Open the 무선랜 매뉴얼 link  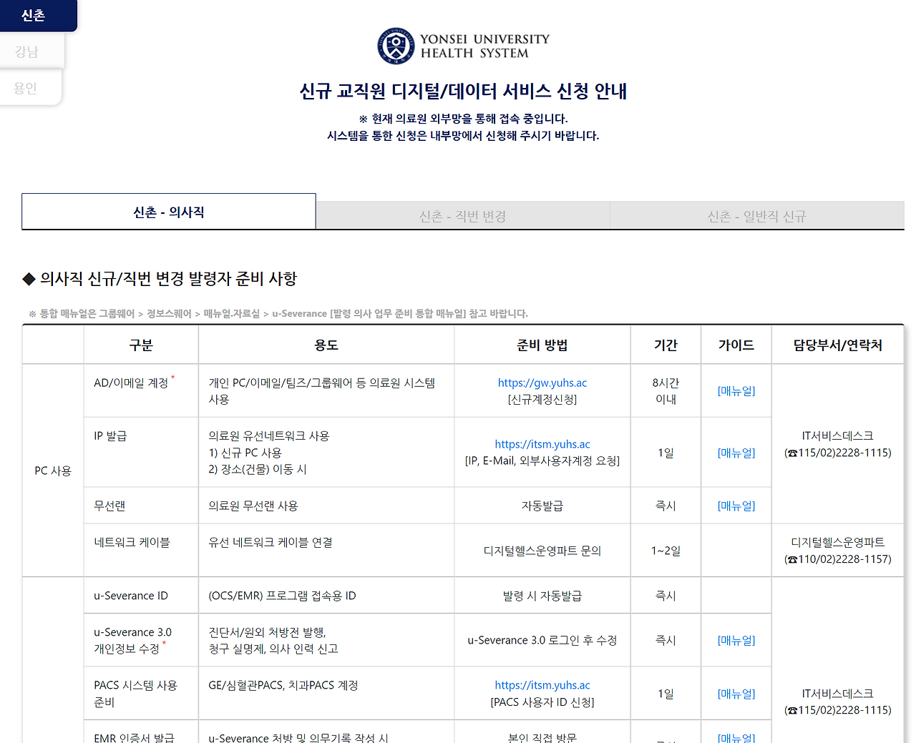tap(736, 505)
